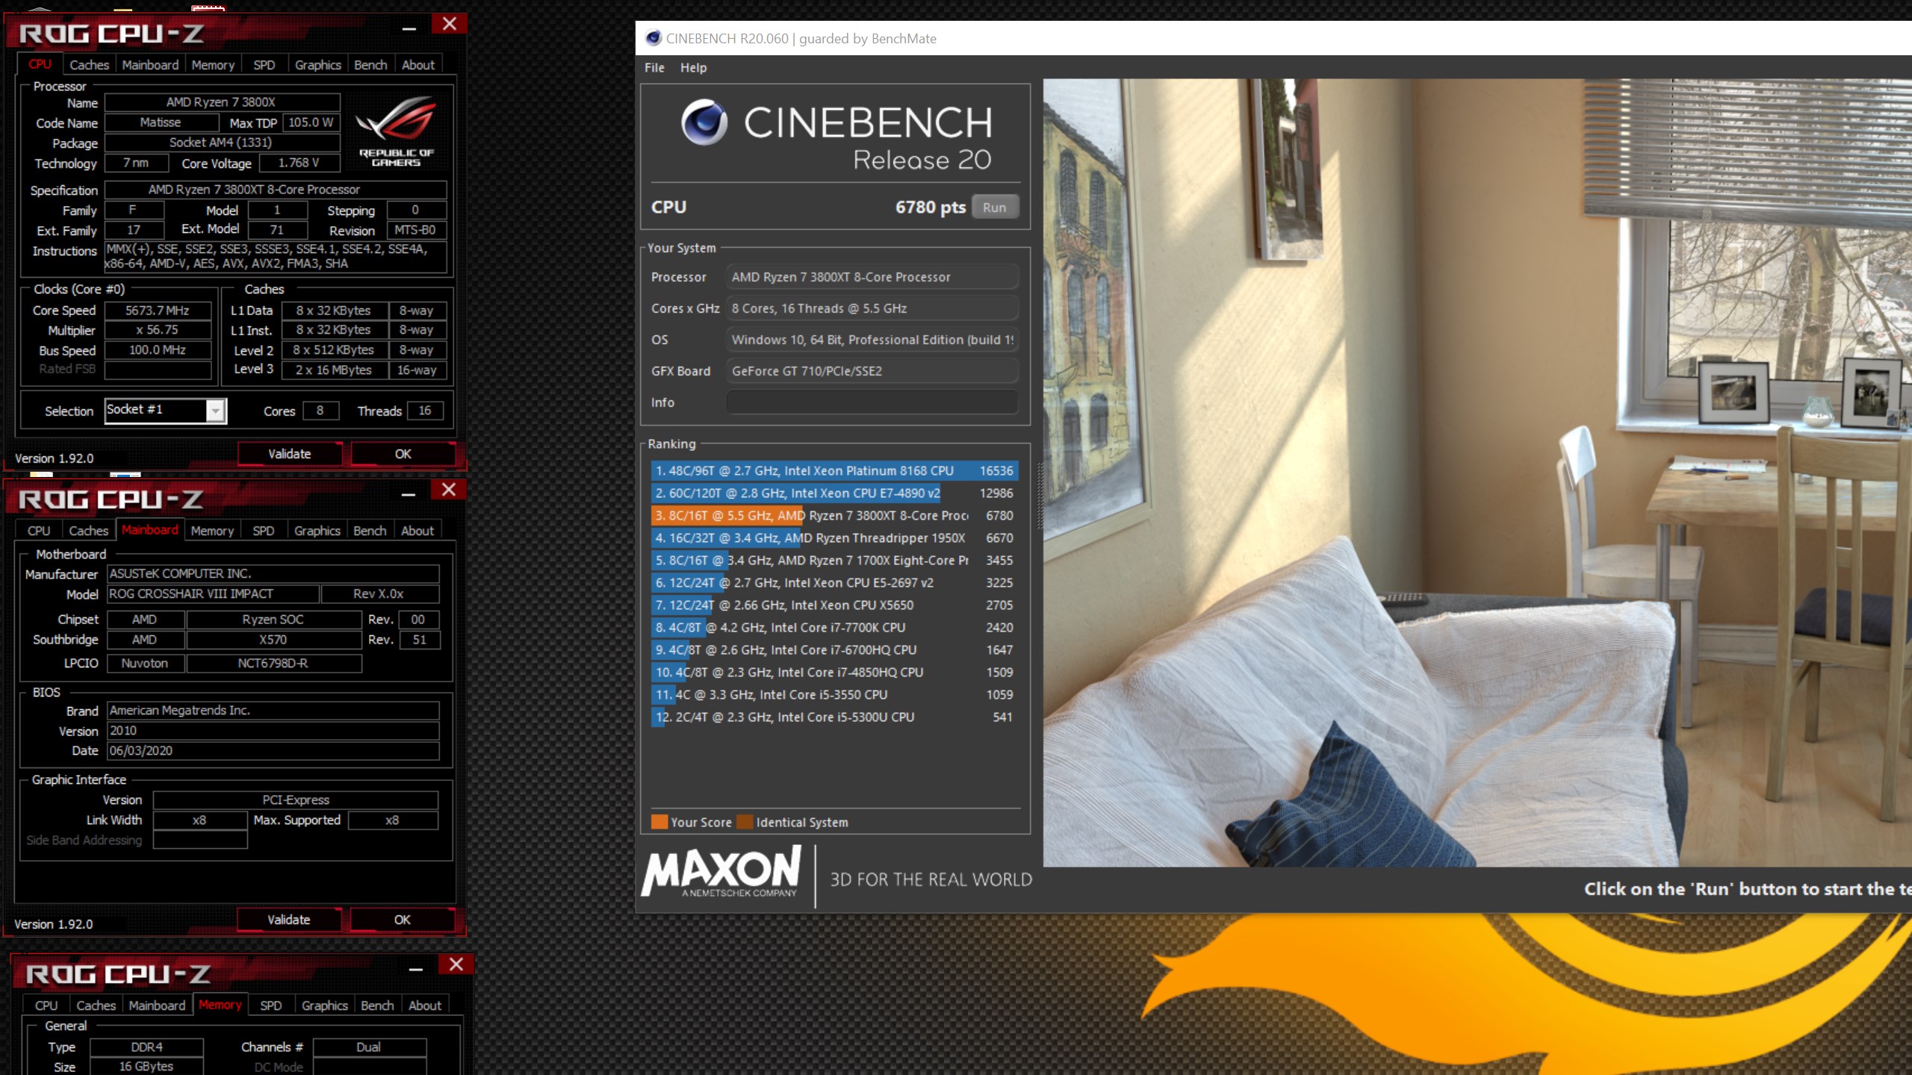The width and height of the screenshot is (1912, 1075).
Task: Click the Republic of Gamers logo in CPU-Z
Action: pyautogui.click(x=396, y=131)
